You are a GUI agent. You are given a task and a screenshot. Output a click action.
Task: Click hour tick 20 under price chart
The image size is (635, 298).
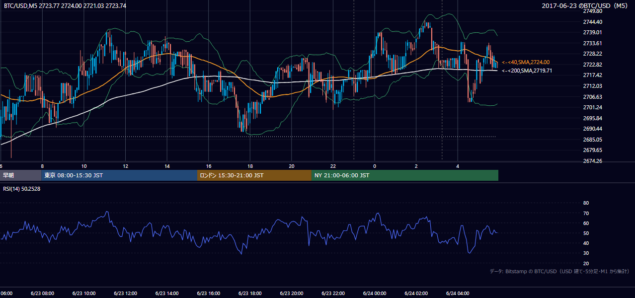(292, 166)
